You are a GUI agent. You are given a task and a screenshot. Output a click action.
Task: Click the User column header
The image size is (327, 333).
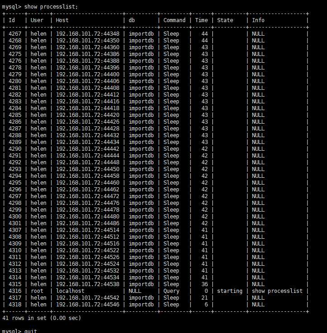coord(37,20)
